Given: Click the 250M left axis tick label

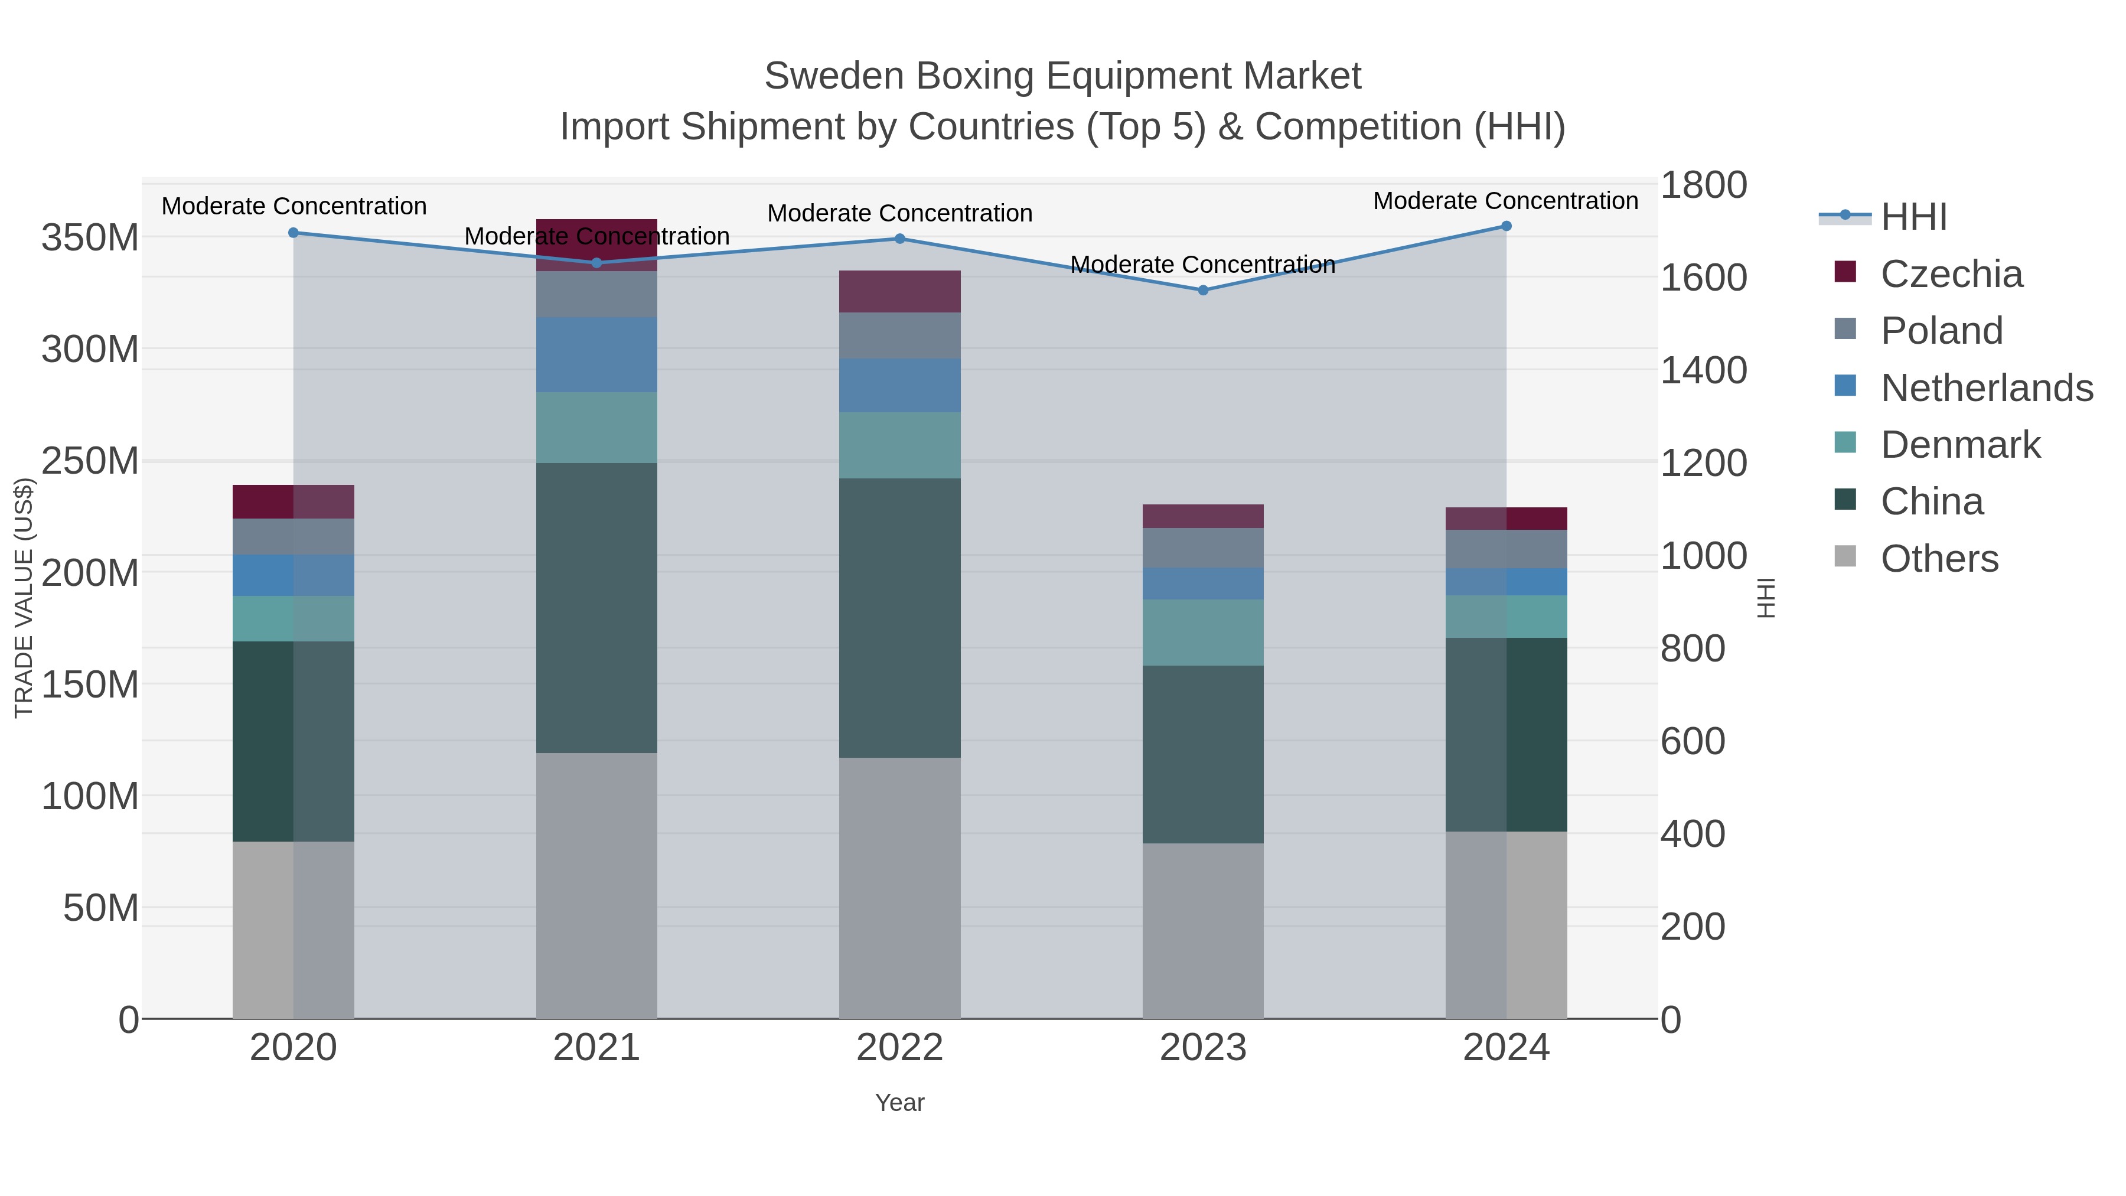Looking at the screenshot, I should point(90,461).
